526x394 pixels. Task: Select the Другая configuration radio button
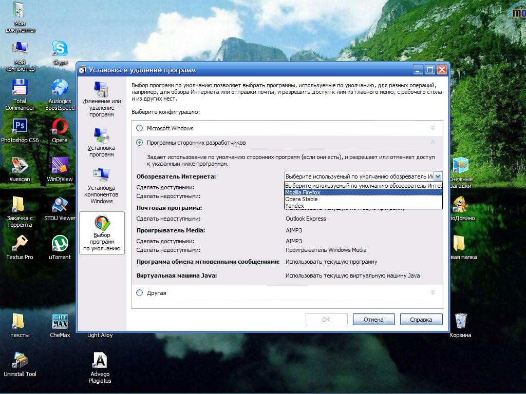coord(140,293)
